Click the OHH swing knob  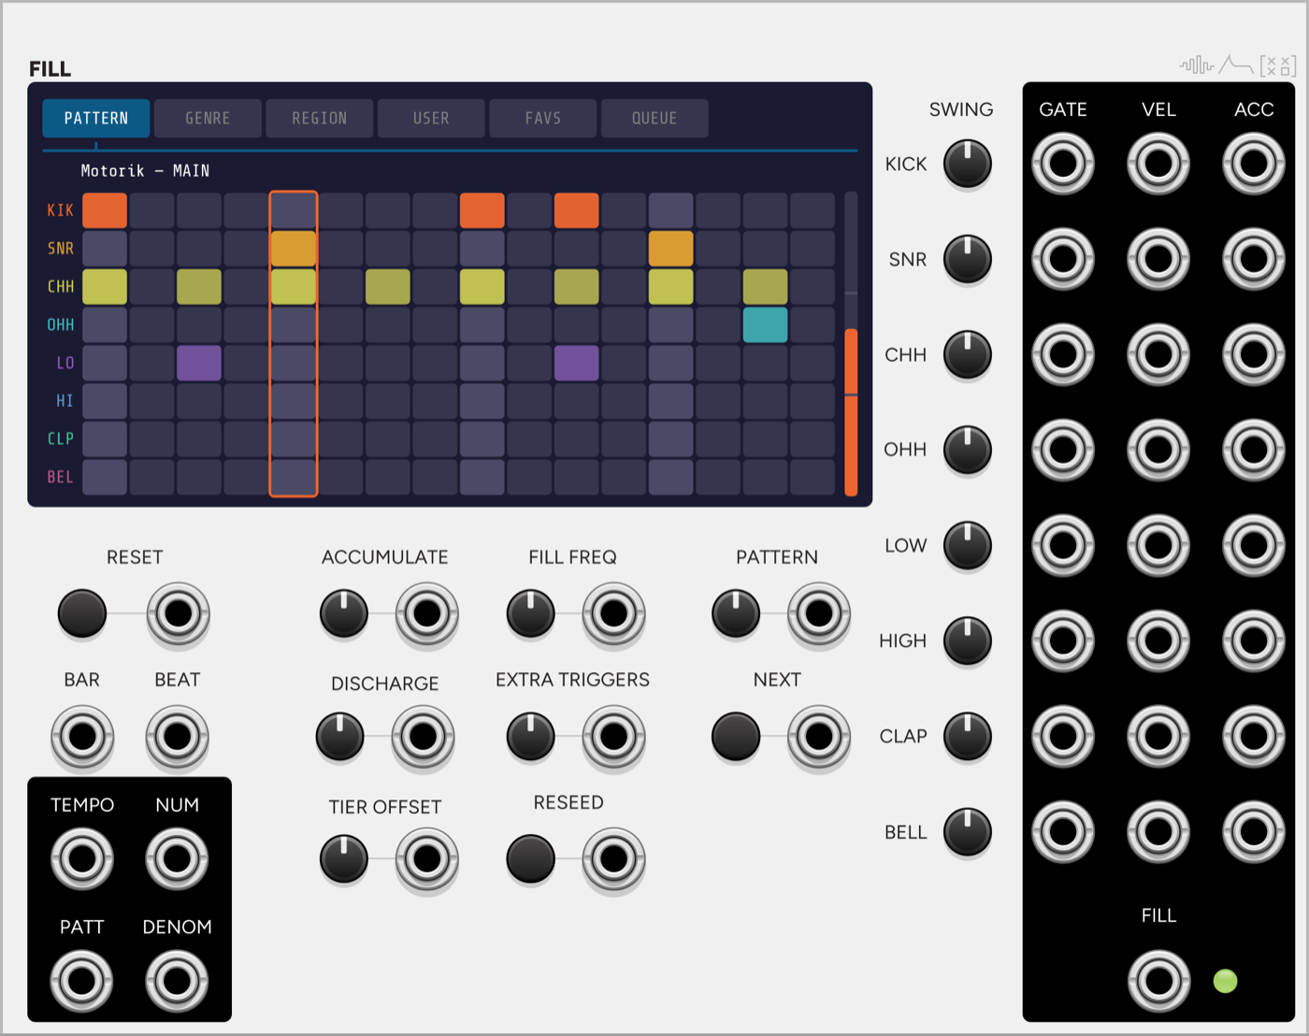click(968, 450)
